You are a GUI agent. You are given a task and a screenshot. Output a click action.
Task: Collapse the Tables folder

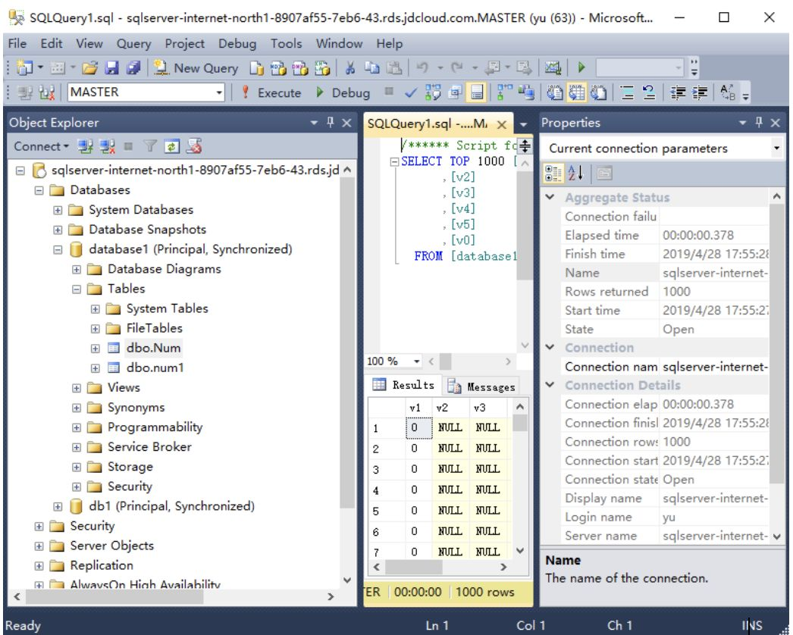point(77,289)
